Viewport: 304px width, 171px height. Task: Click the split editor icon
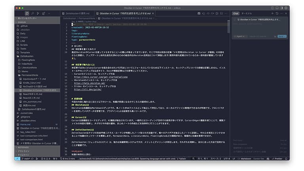tap(221, 13)
